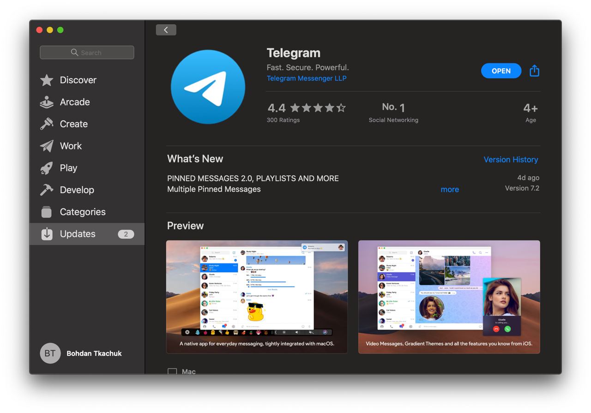Click the share icon beside OPEN
This screenshot has height=413, width=591.
(534, 71)
